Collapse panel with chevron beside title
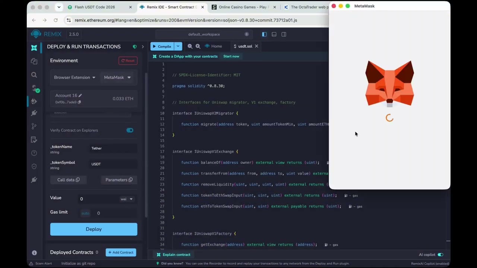 coord(142,47)
